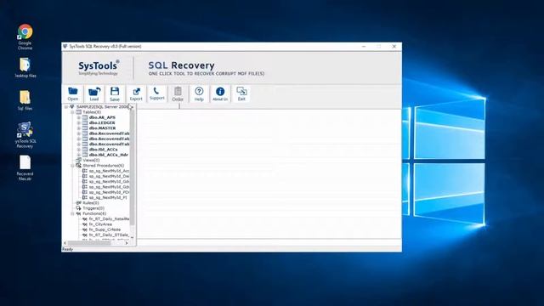Expand the dbo.tbl_ACCs_Hdr table node
The image size is (544, 306).
click(x=79, y=155)
